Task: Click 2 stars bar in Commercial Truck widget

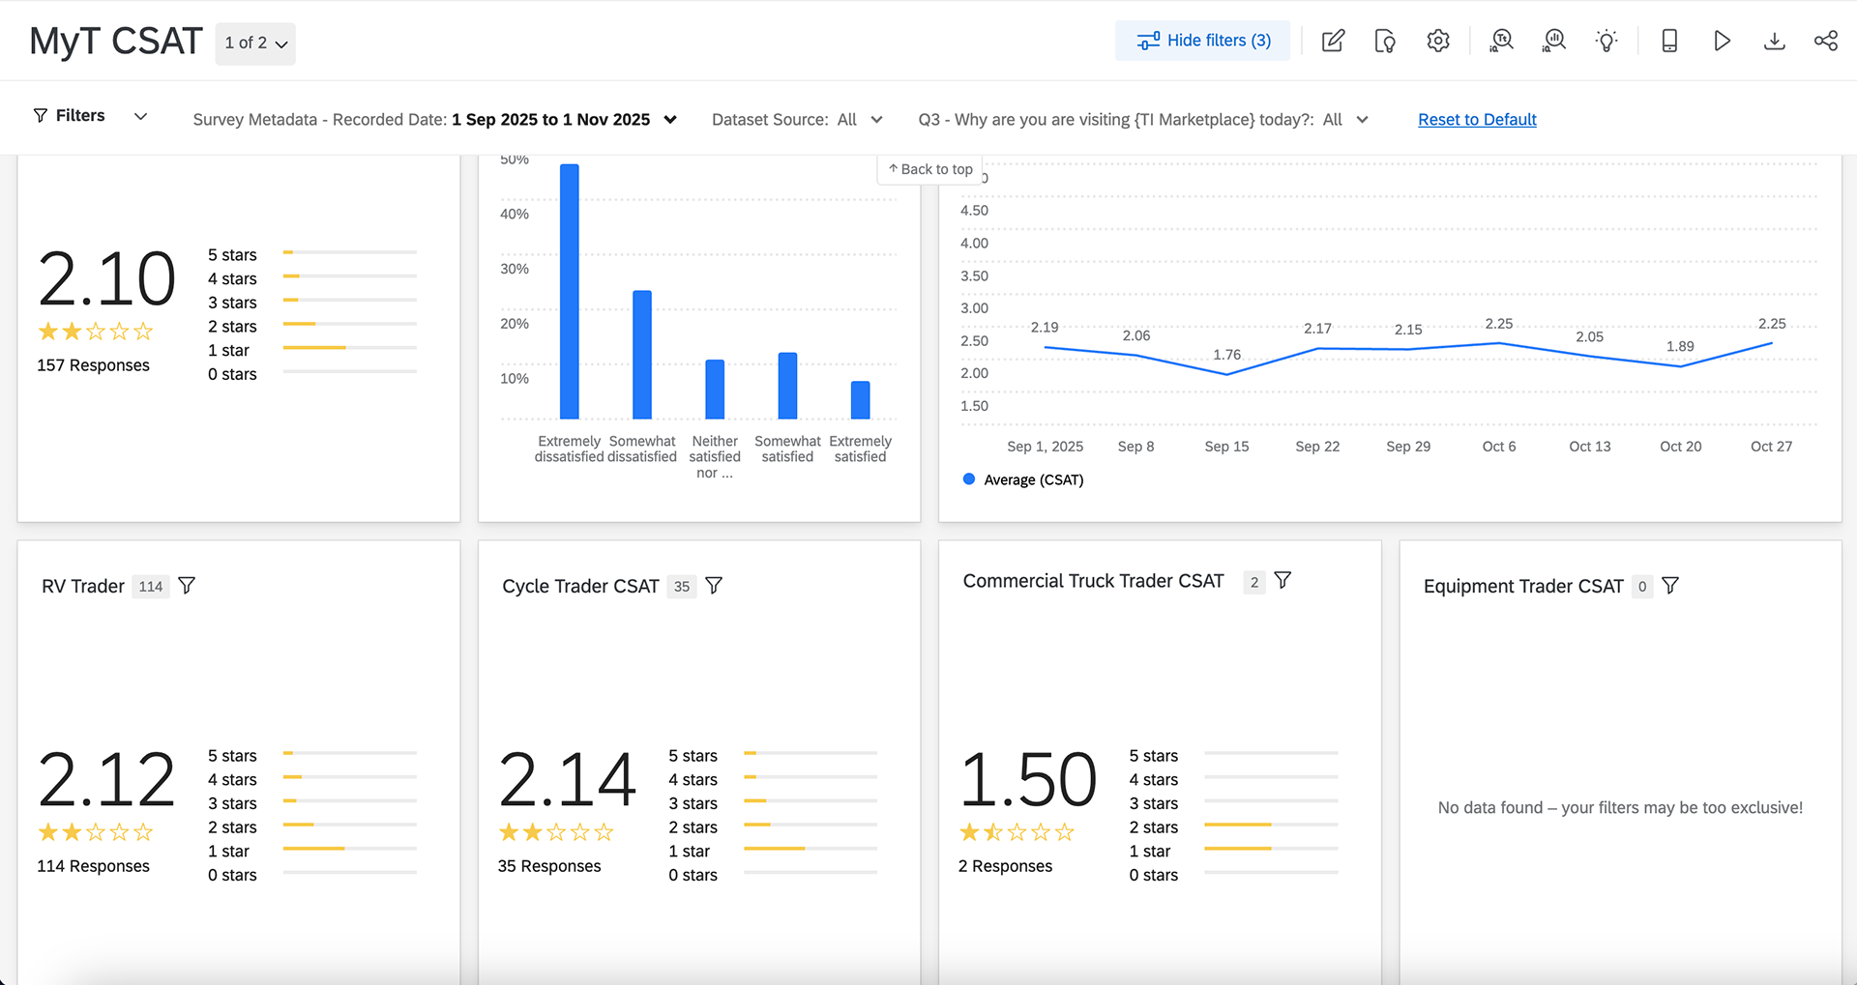Action: click(x=1271, y=825)
